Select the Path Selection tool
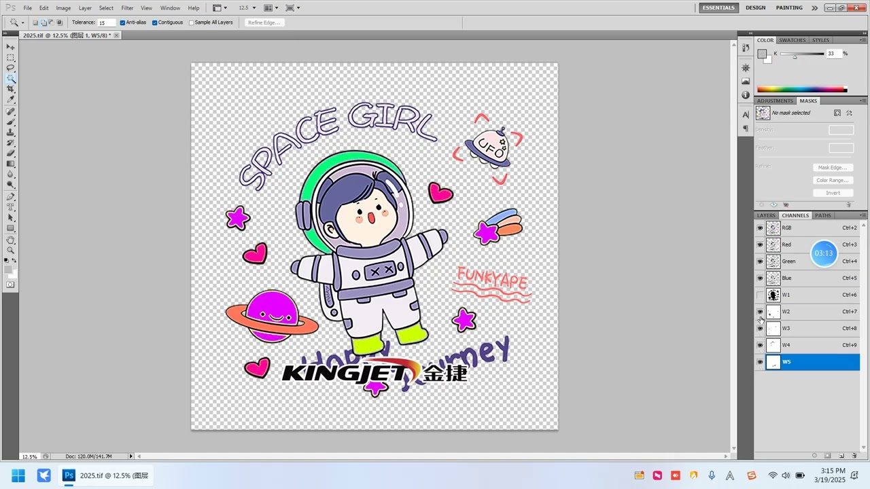 pyautogui.click(x=10, y=218)
